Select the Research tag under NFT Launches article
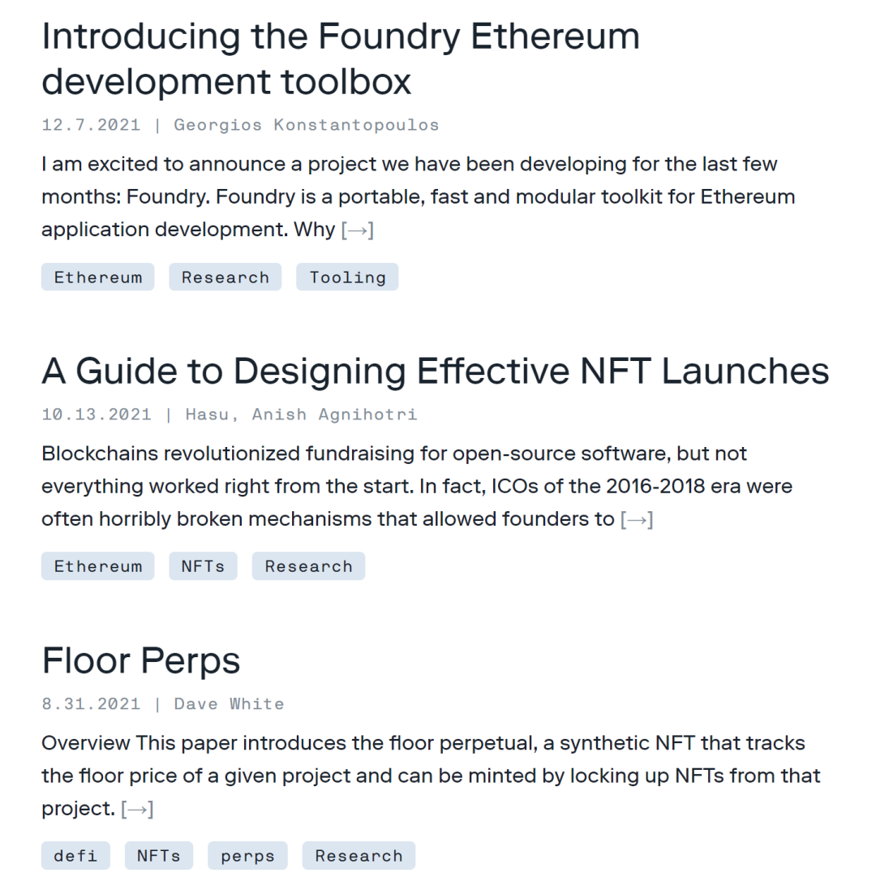This screenshot has width=876, height=894. click(x=308, y=566)
